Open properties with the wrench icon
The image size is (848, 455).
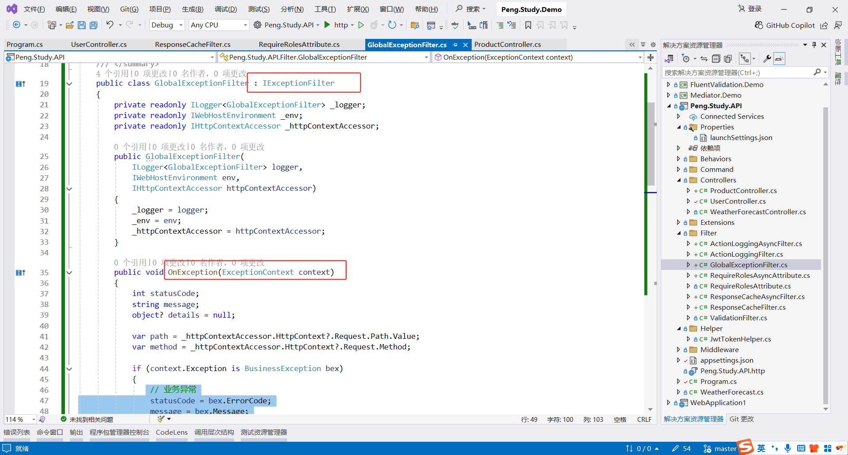click(x=767, y=59)
